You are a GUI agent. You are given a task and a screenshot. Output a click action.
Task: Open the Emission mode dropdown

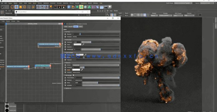click(x=96, y=65)
